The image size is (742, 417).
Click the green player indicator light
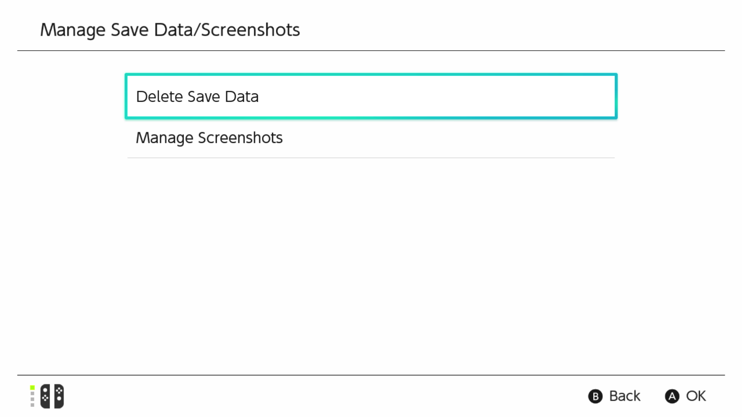pyautogui.click(x=32, y=388)
